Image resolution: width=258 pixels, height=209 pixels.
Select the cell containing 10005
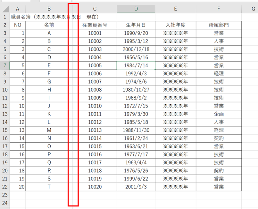[x=95, y=65]
